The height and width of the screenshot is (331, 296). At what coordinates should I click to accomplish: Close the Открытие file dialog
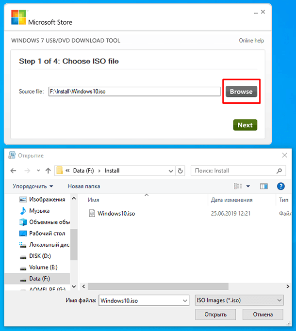(x=284, y=155)
